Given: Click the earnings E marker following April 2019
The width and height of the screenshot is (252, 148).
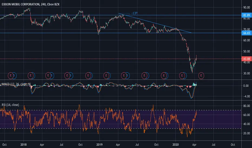Looking at the screenshot, I should click(x=124, y=75).
